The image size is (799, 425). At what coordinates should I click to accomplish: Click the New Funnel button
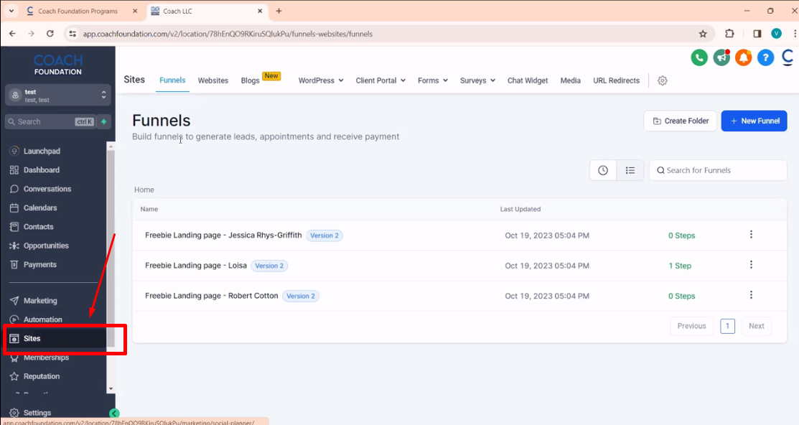754,121
